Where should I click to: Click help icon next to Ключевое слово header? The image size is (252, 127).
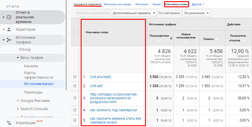coord(112,32)
